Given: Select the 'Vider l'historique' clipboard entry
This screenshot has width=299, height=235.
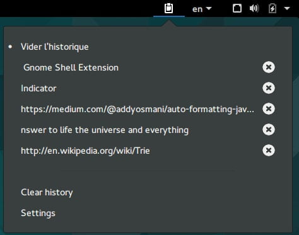Looking at the screenshot, I should (148, 47).
